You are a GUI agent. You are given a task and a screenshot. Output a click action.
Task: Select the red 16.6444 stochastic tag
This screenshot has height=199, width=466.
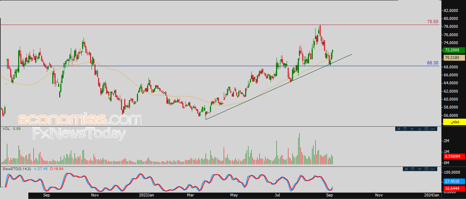click(454, 189)
